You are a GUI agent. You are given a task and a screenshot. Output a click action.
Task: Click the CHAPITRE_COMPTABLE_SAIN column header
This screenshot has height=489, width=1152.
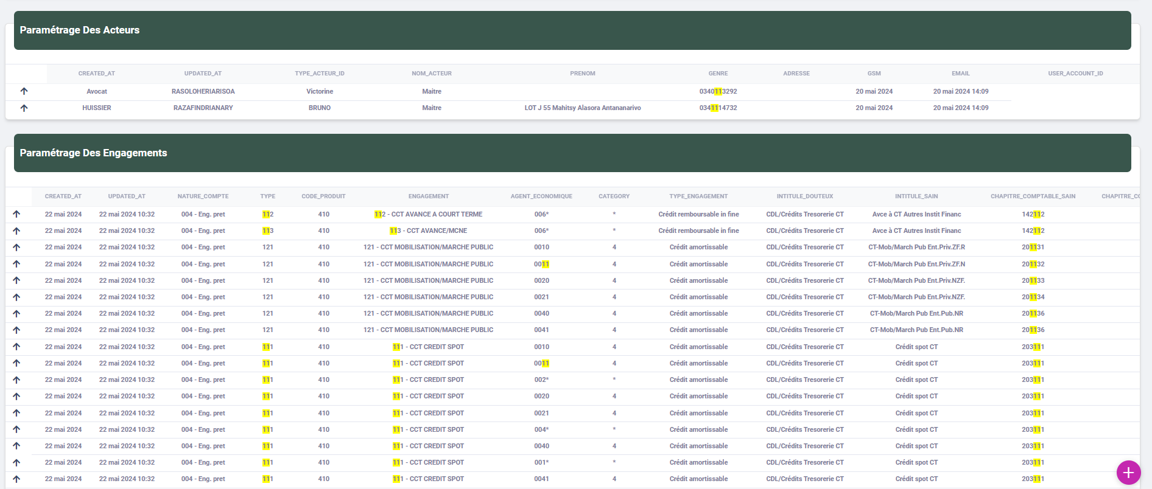pyautogui.click(x=1033, y=196)
